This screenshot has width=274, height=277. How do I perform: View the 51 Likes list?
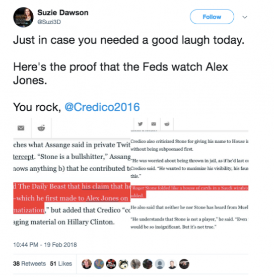61,263
